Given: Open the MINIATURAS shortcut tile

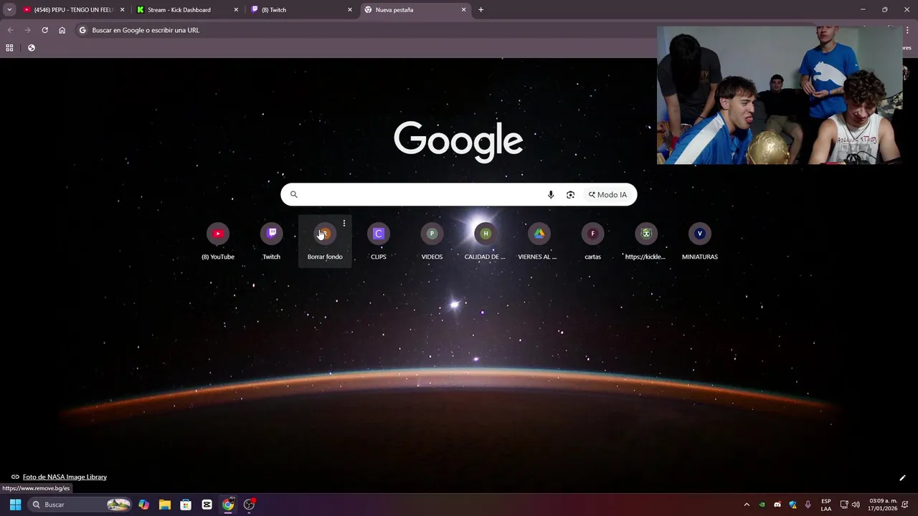Looking at the screenshot, I should (x=699, y=242).
